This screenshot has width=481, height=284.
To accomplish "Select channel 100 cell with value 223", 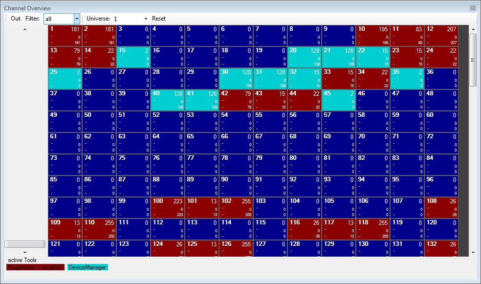I will click(168, 208).
